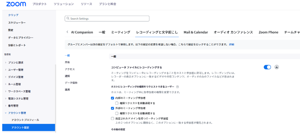Open アカウントプロフィール in sidebar
The width and height of the screenshot is (300, 136).
point(25,120)
